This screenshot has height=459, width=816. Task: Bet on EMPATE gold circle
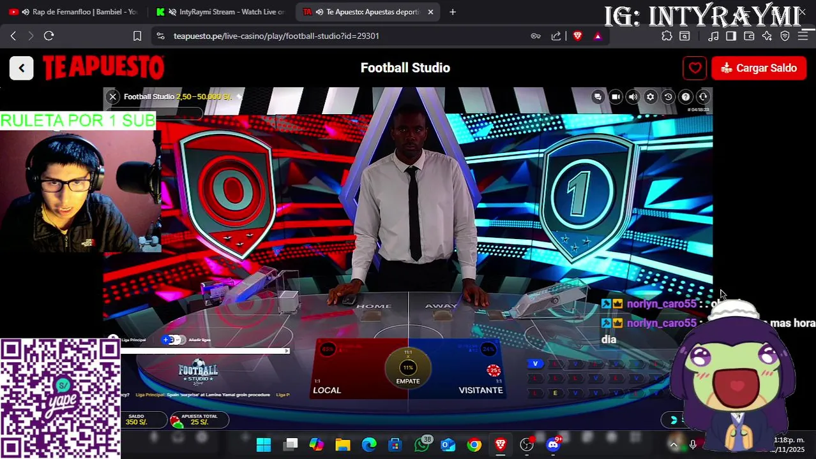pos(407,368)
